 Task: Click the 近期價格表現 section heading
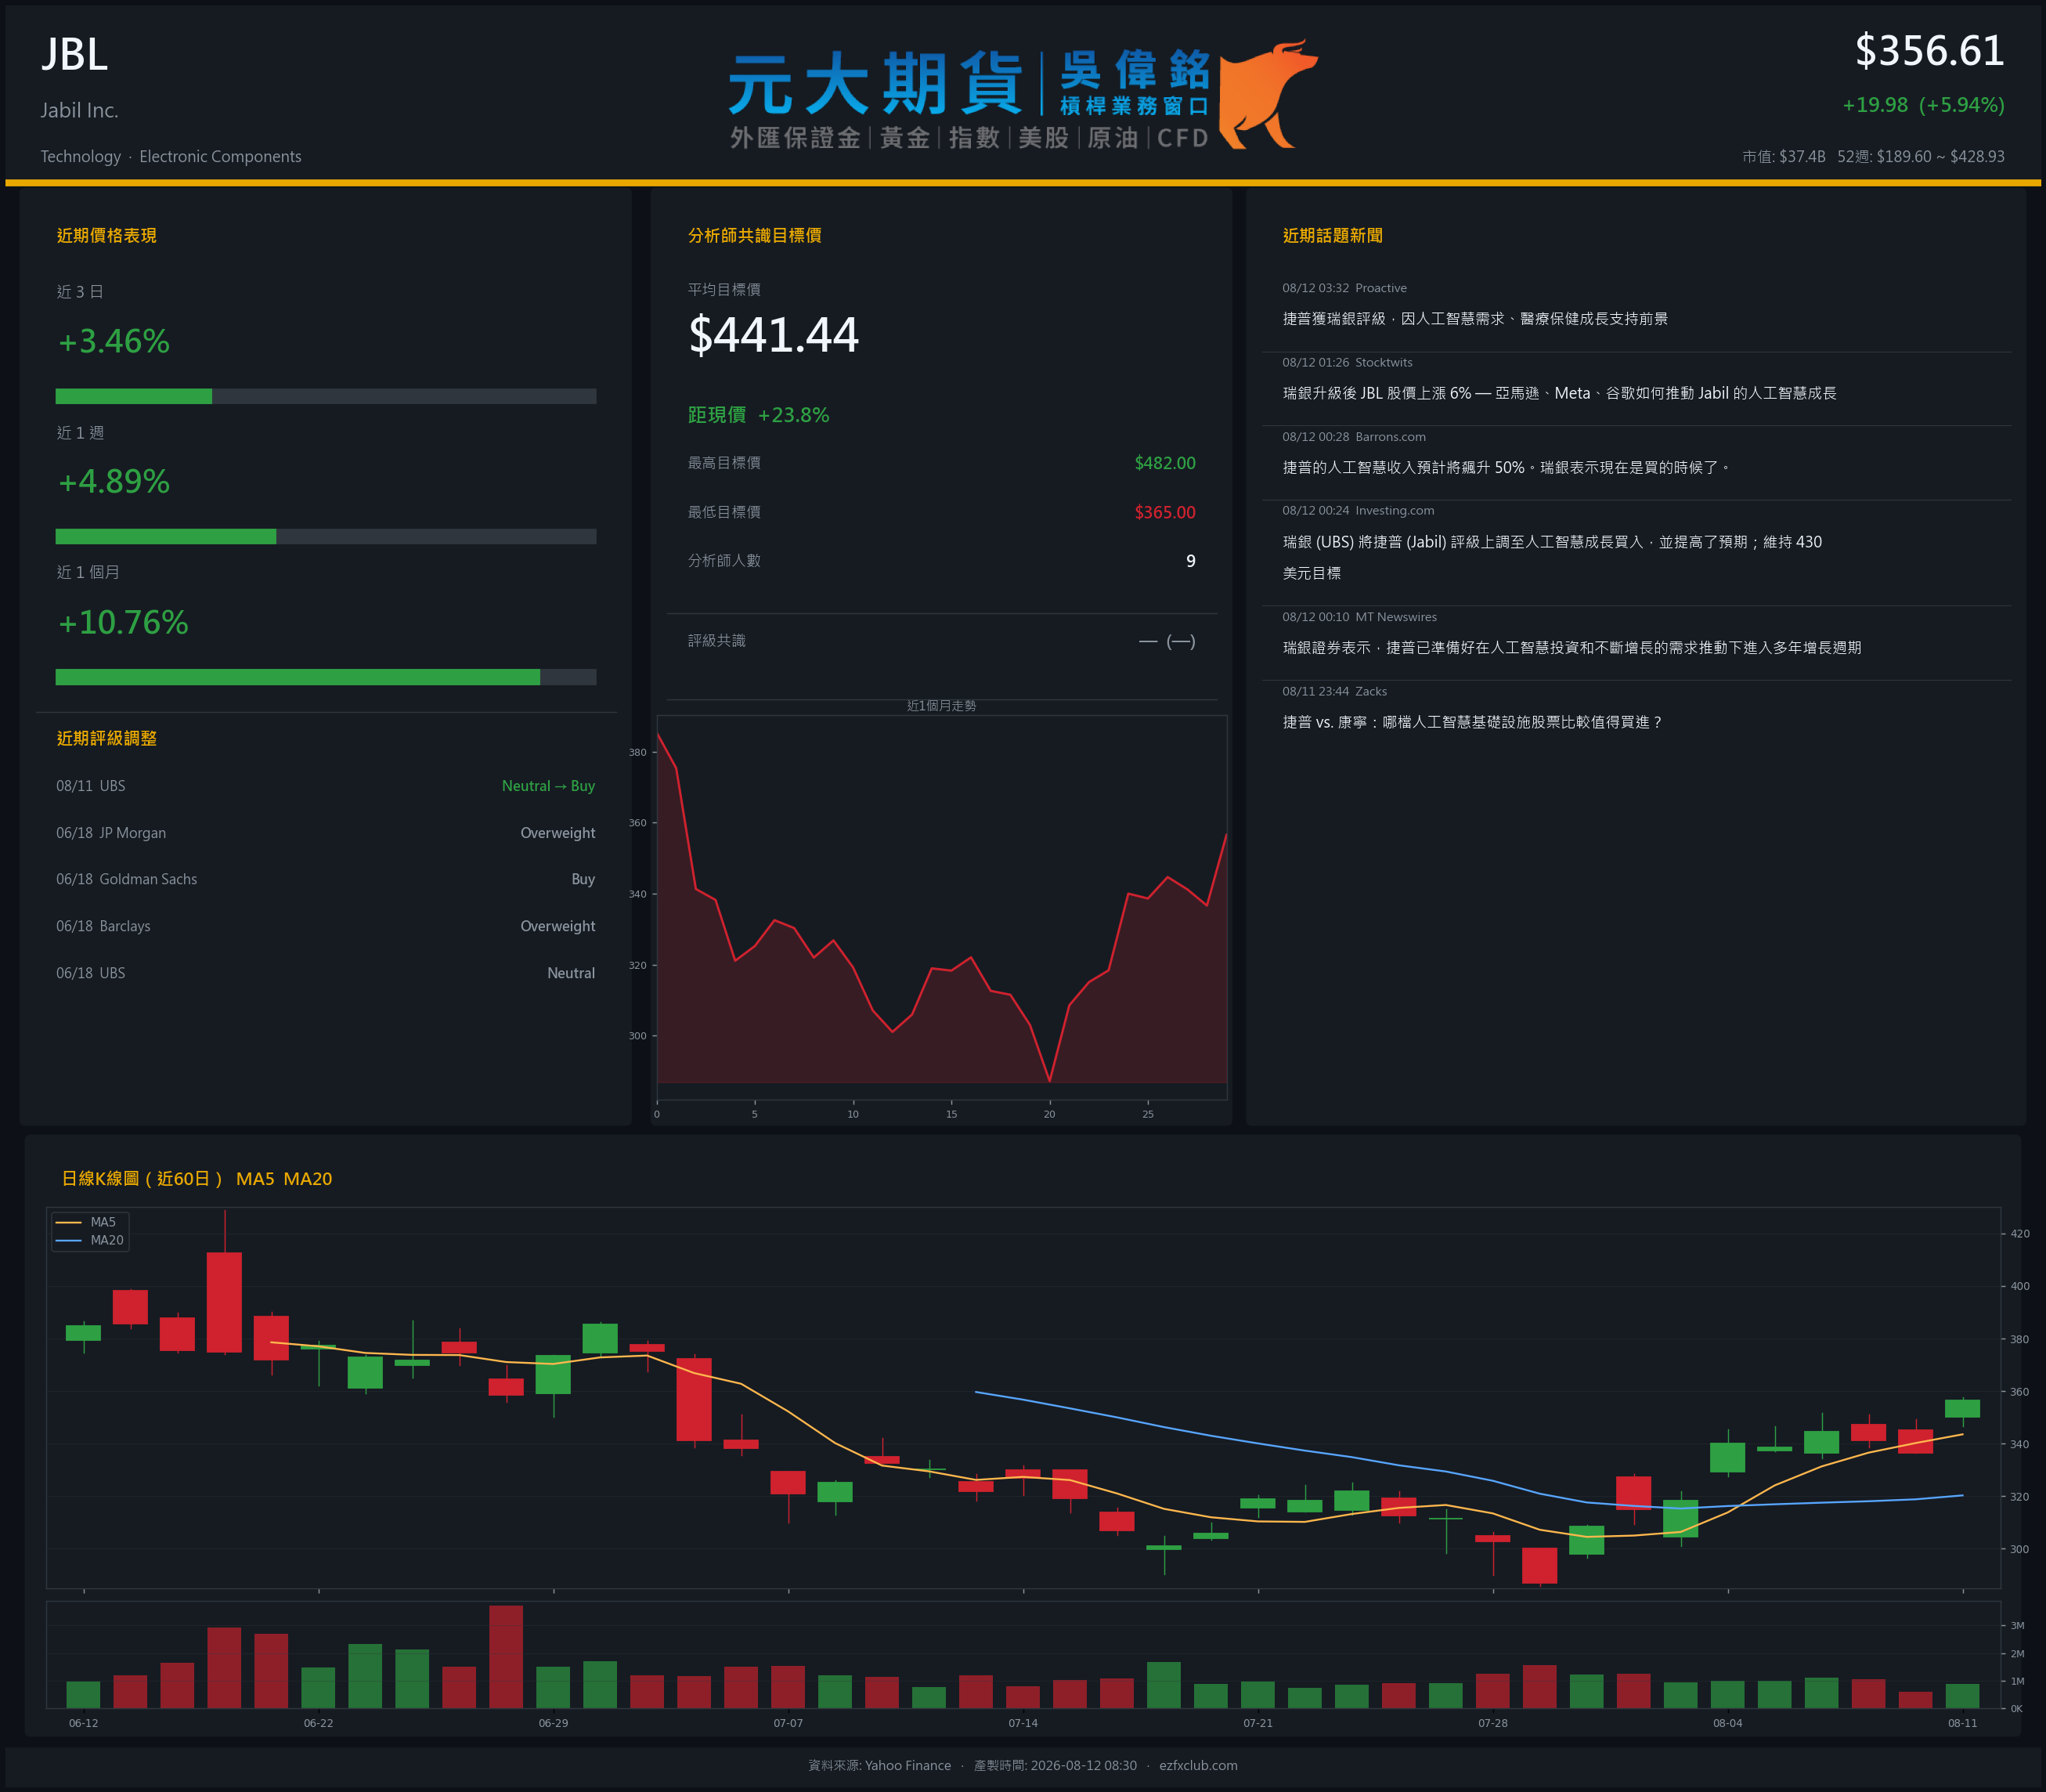coord(107,235)
